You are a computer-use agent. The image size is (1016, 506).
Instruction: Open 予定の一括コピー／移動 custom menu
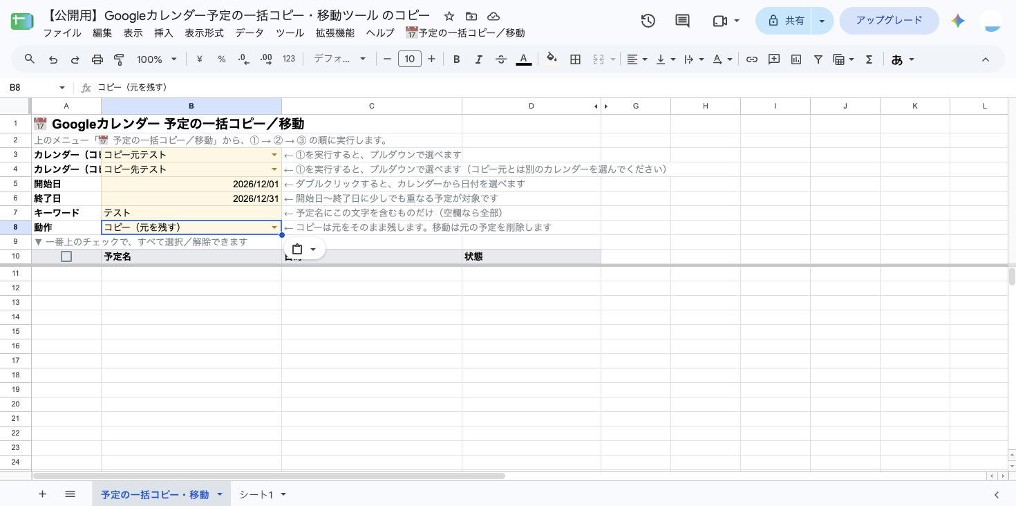pyautogui.click(x=465, y=32)
